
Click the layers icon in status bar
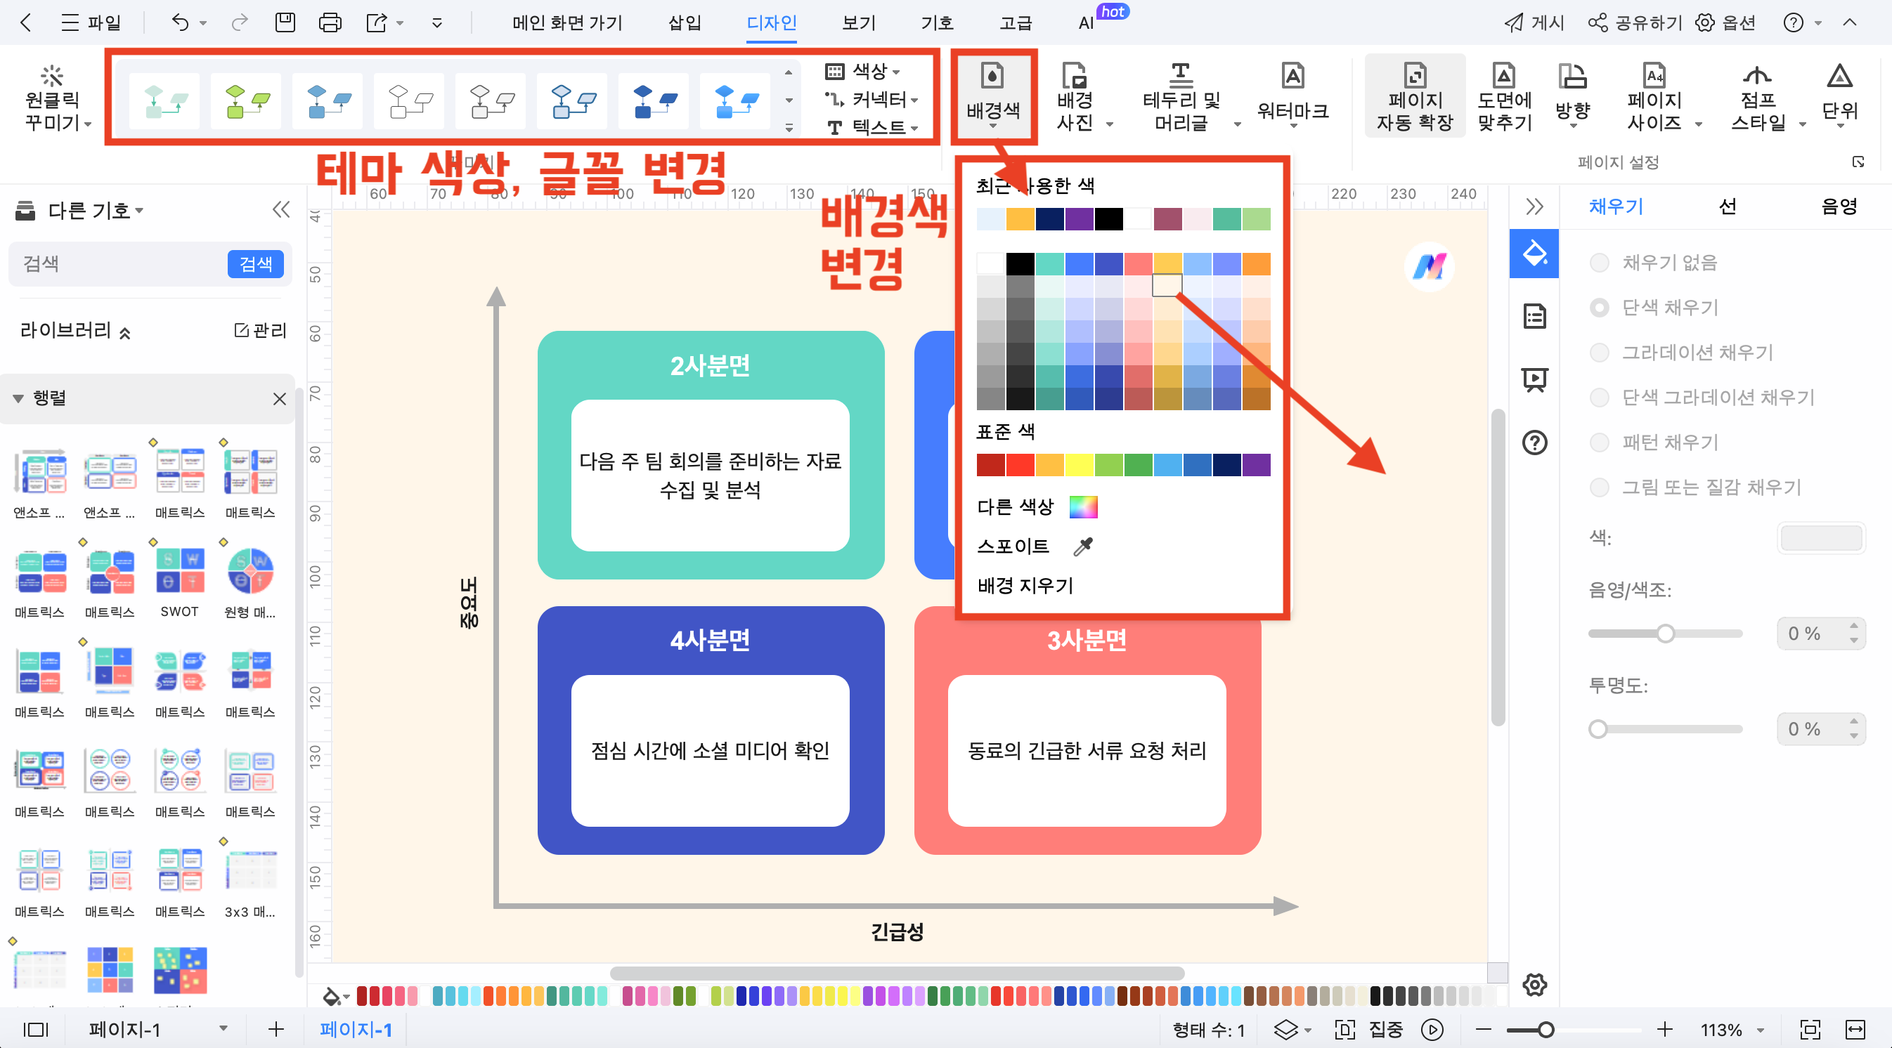[x=1285, y=1030]
